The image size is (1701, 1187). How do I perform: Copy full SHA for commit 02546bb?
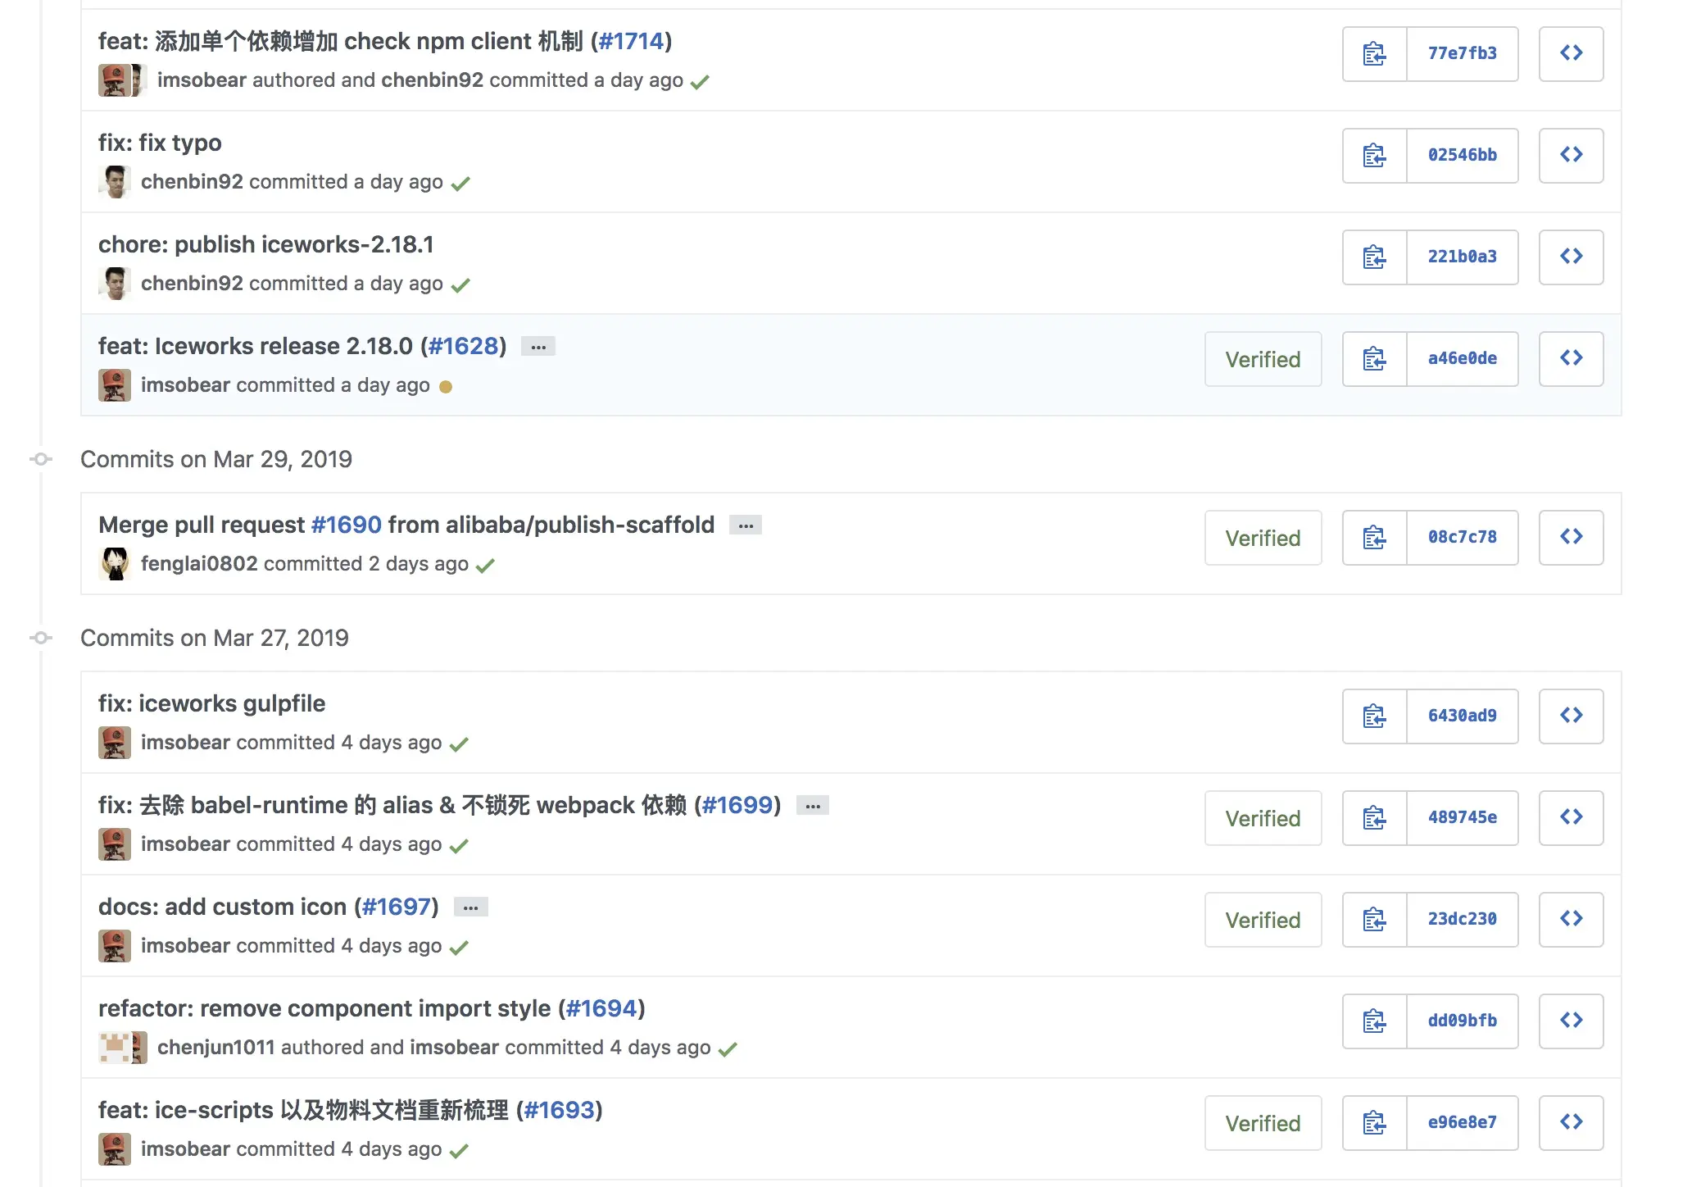click(1374, 156)
